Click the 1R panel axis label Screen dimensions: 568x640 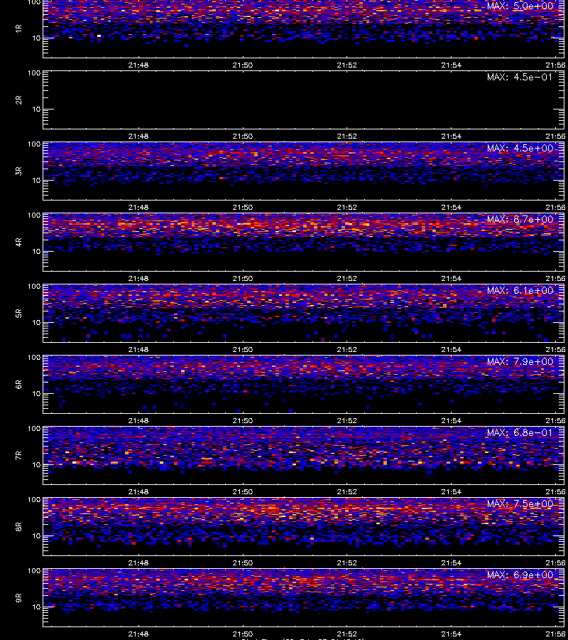tap(18, 28)
